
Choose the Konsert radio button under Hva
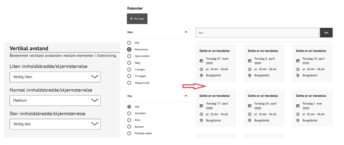pos(129,127)
